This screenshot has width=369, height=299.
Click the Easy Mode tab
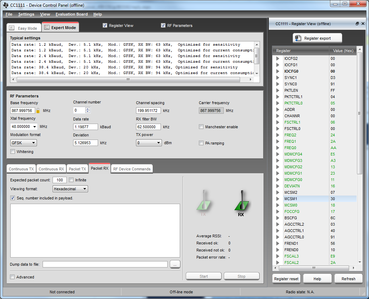click(24, 28)
